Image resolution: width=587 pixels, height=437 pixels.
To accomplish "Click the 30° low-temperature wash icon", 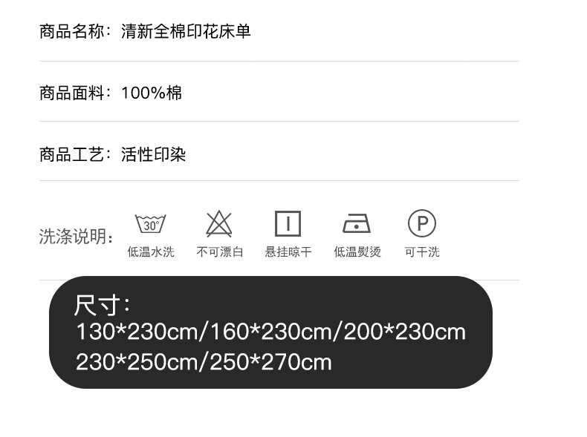I will (x=151, y=223).
